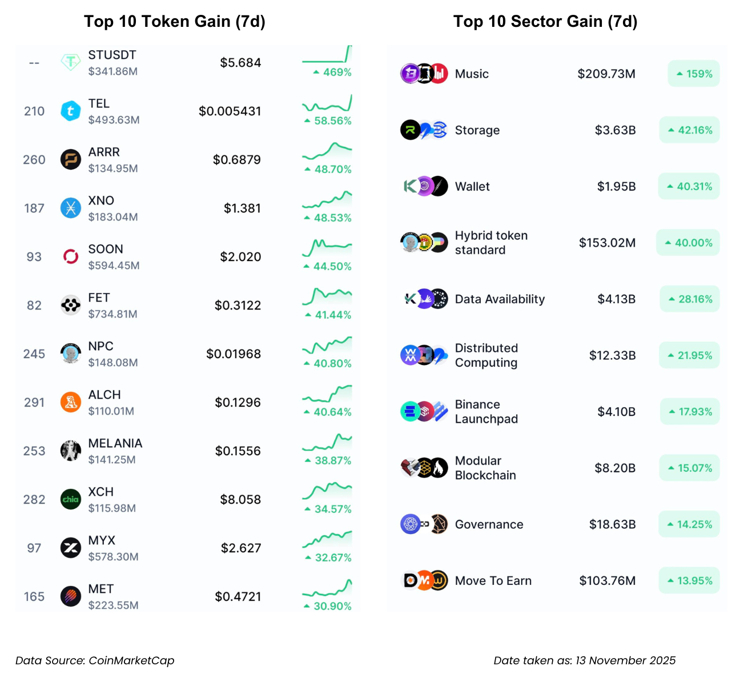
Task: Click the MYX token icon
Action: 71,548
